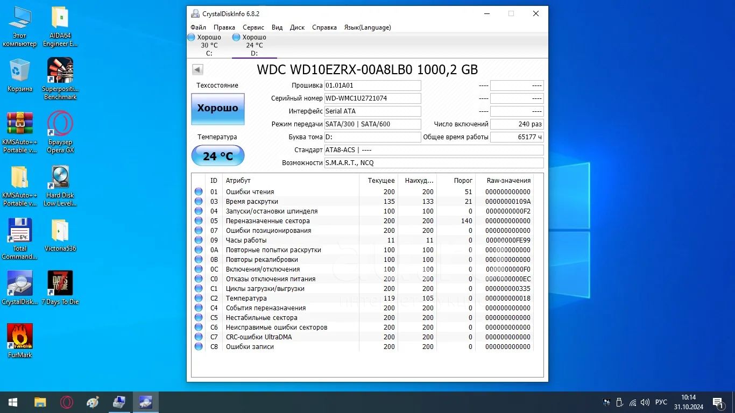Viewport: 735px width, 413px height.
Task: Click the Общее время работы 65177 ч field
Action: pos(517,137)
